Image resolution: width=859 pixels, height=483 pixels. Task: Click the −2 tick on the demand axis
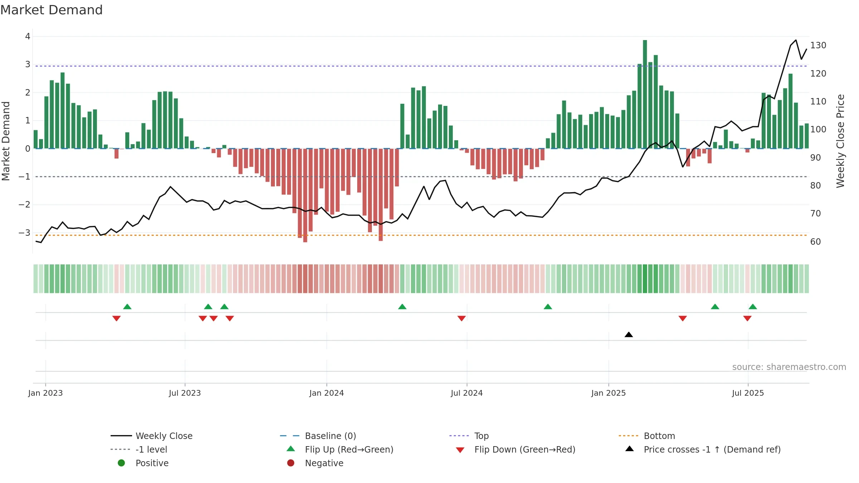tap(24, 204)
